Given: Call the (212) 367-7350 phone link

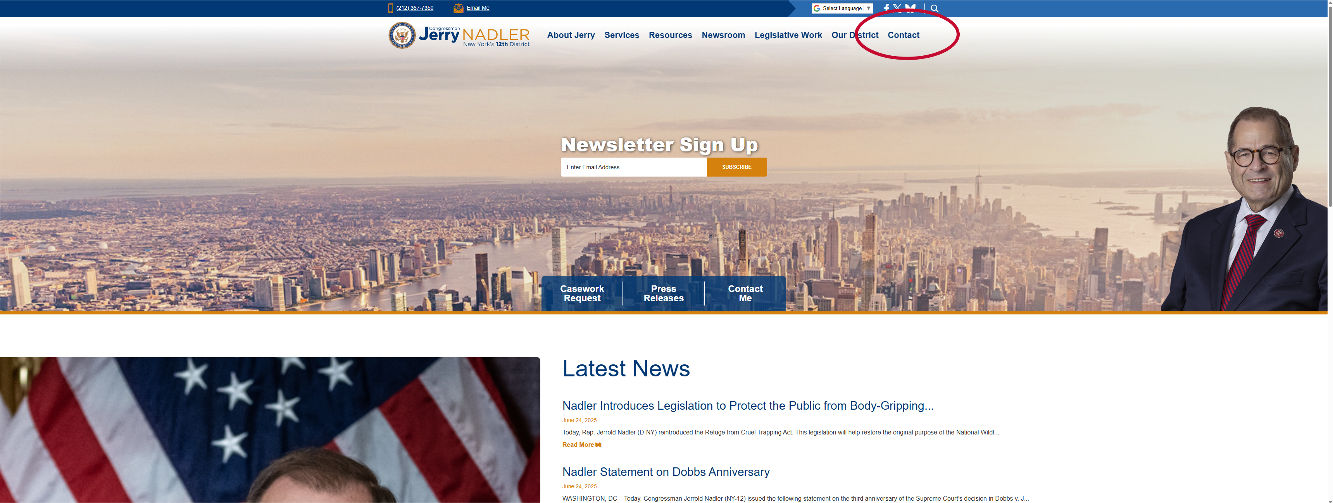Looking at the screenshot, I should [414, 8].
